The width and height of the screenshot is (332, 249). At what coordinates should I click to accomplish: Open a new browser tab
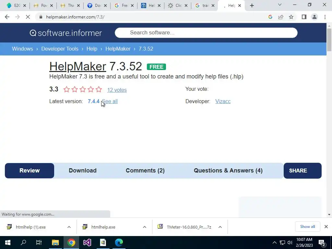pyautogui.click(x=252, y=6)
